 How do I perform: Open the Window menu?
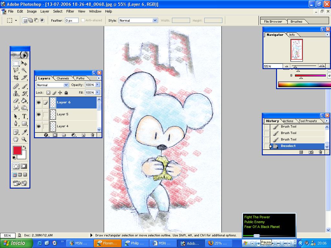[x=95, y=11]
